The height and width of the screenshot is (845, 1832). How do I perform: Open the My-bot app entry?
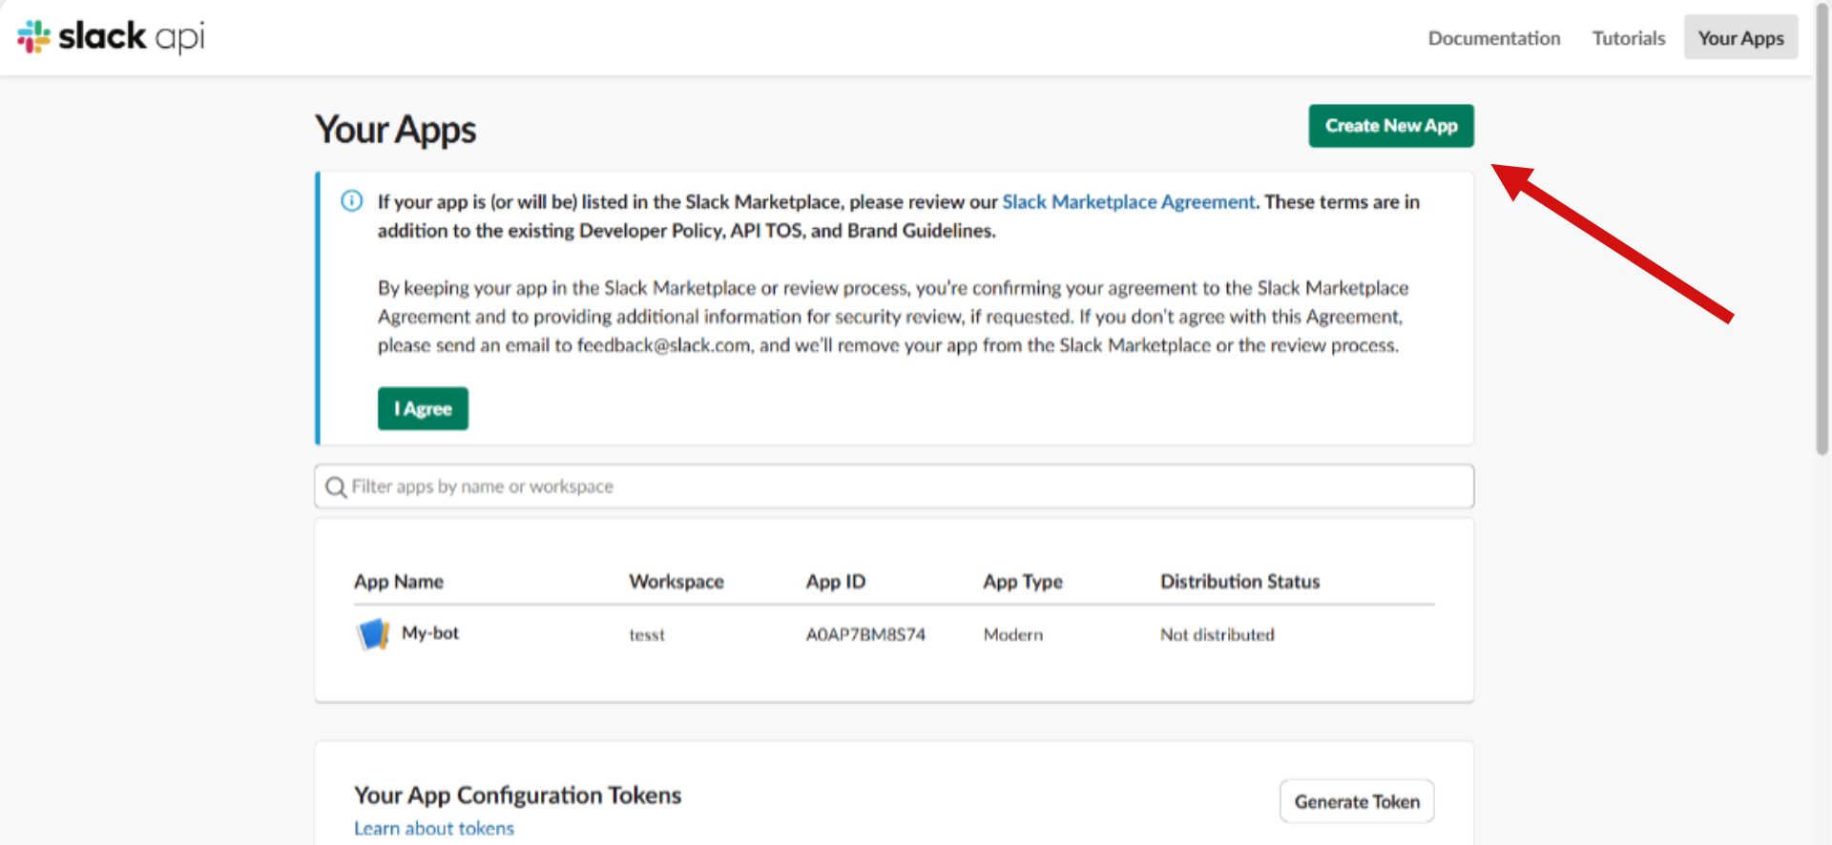coord(430,633)
